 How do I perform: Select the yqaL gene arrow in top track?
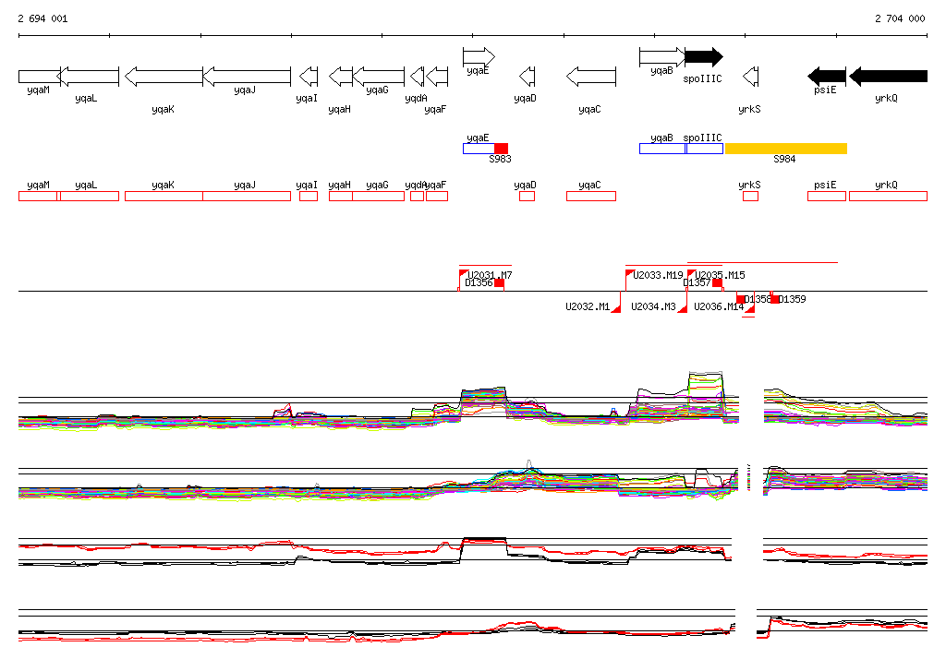(90, 77)
